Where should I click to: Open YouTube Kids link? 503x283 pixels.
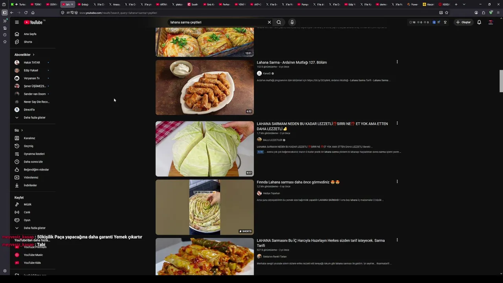point(33,263)
